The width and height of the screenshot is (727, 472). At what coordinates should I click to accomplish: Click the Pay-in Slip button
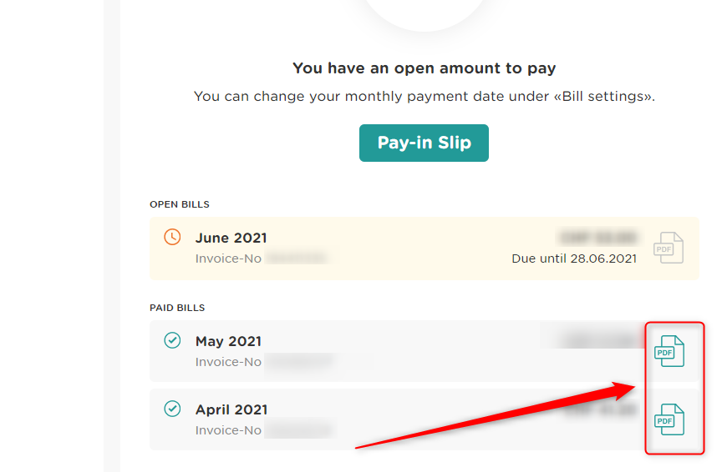click(x=424, y=143)
